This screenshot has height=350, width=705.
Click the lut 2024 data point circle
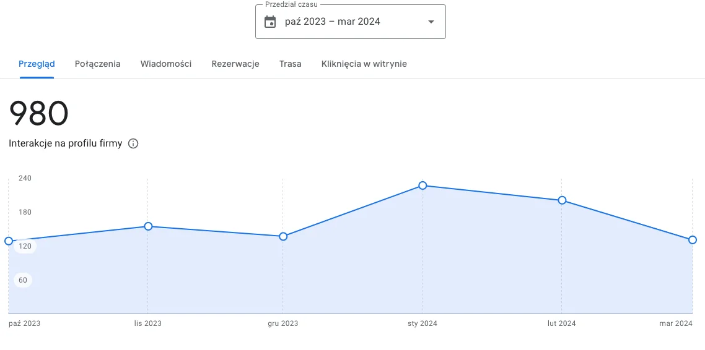coord(562,200)
